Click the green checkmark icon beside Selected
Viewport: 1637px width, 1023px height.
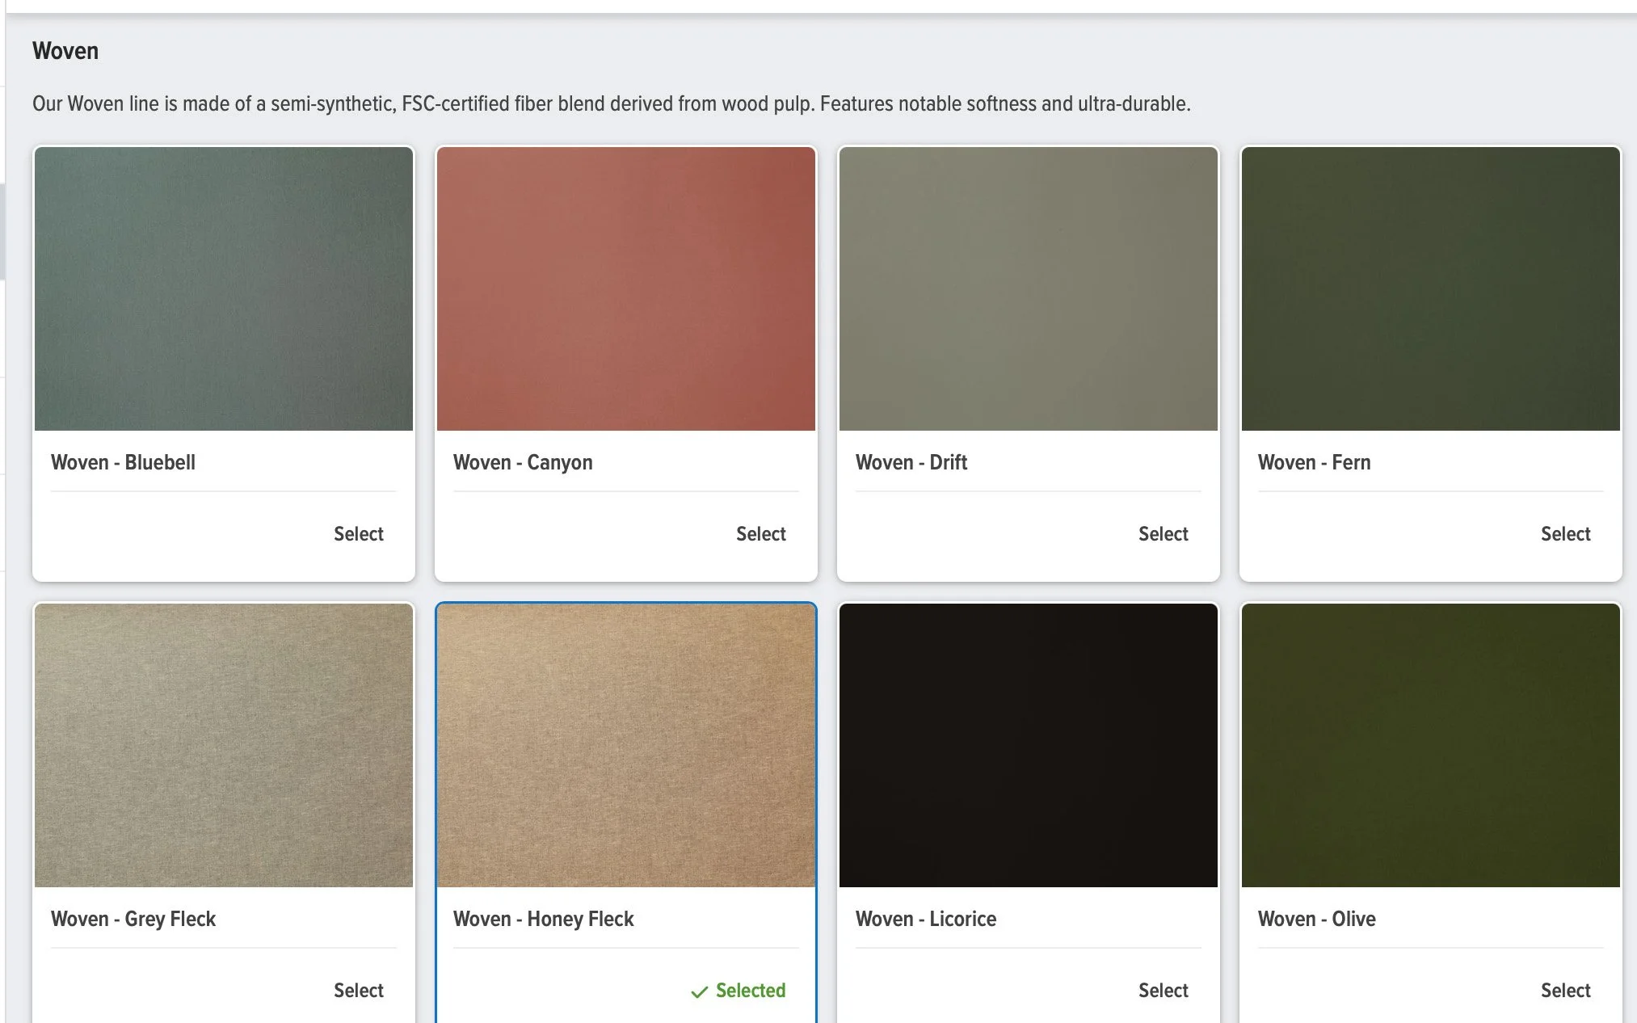(699, 992)
